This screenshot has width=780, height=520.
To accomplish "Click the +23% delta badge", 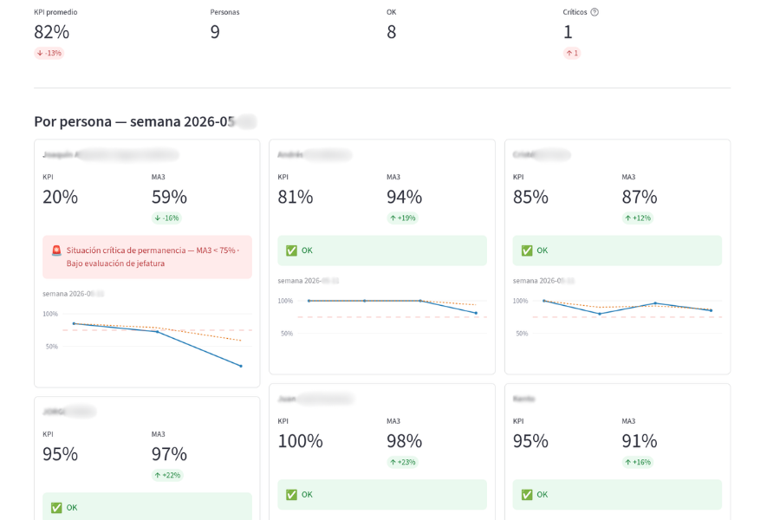I will [x=402, y=462].
